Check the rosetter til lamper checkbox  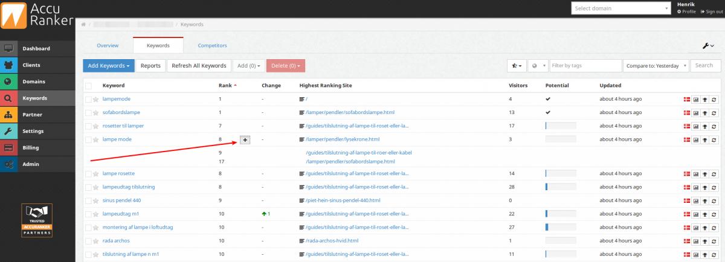coord(88,126)
